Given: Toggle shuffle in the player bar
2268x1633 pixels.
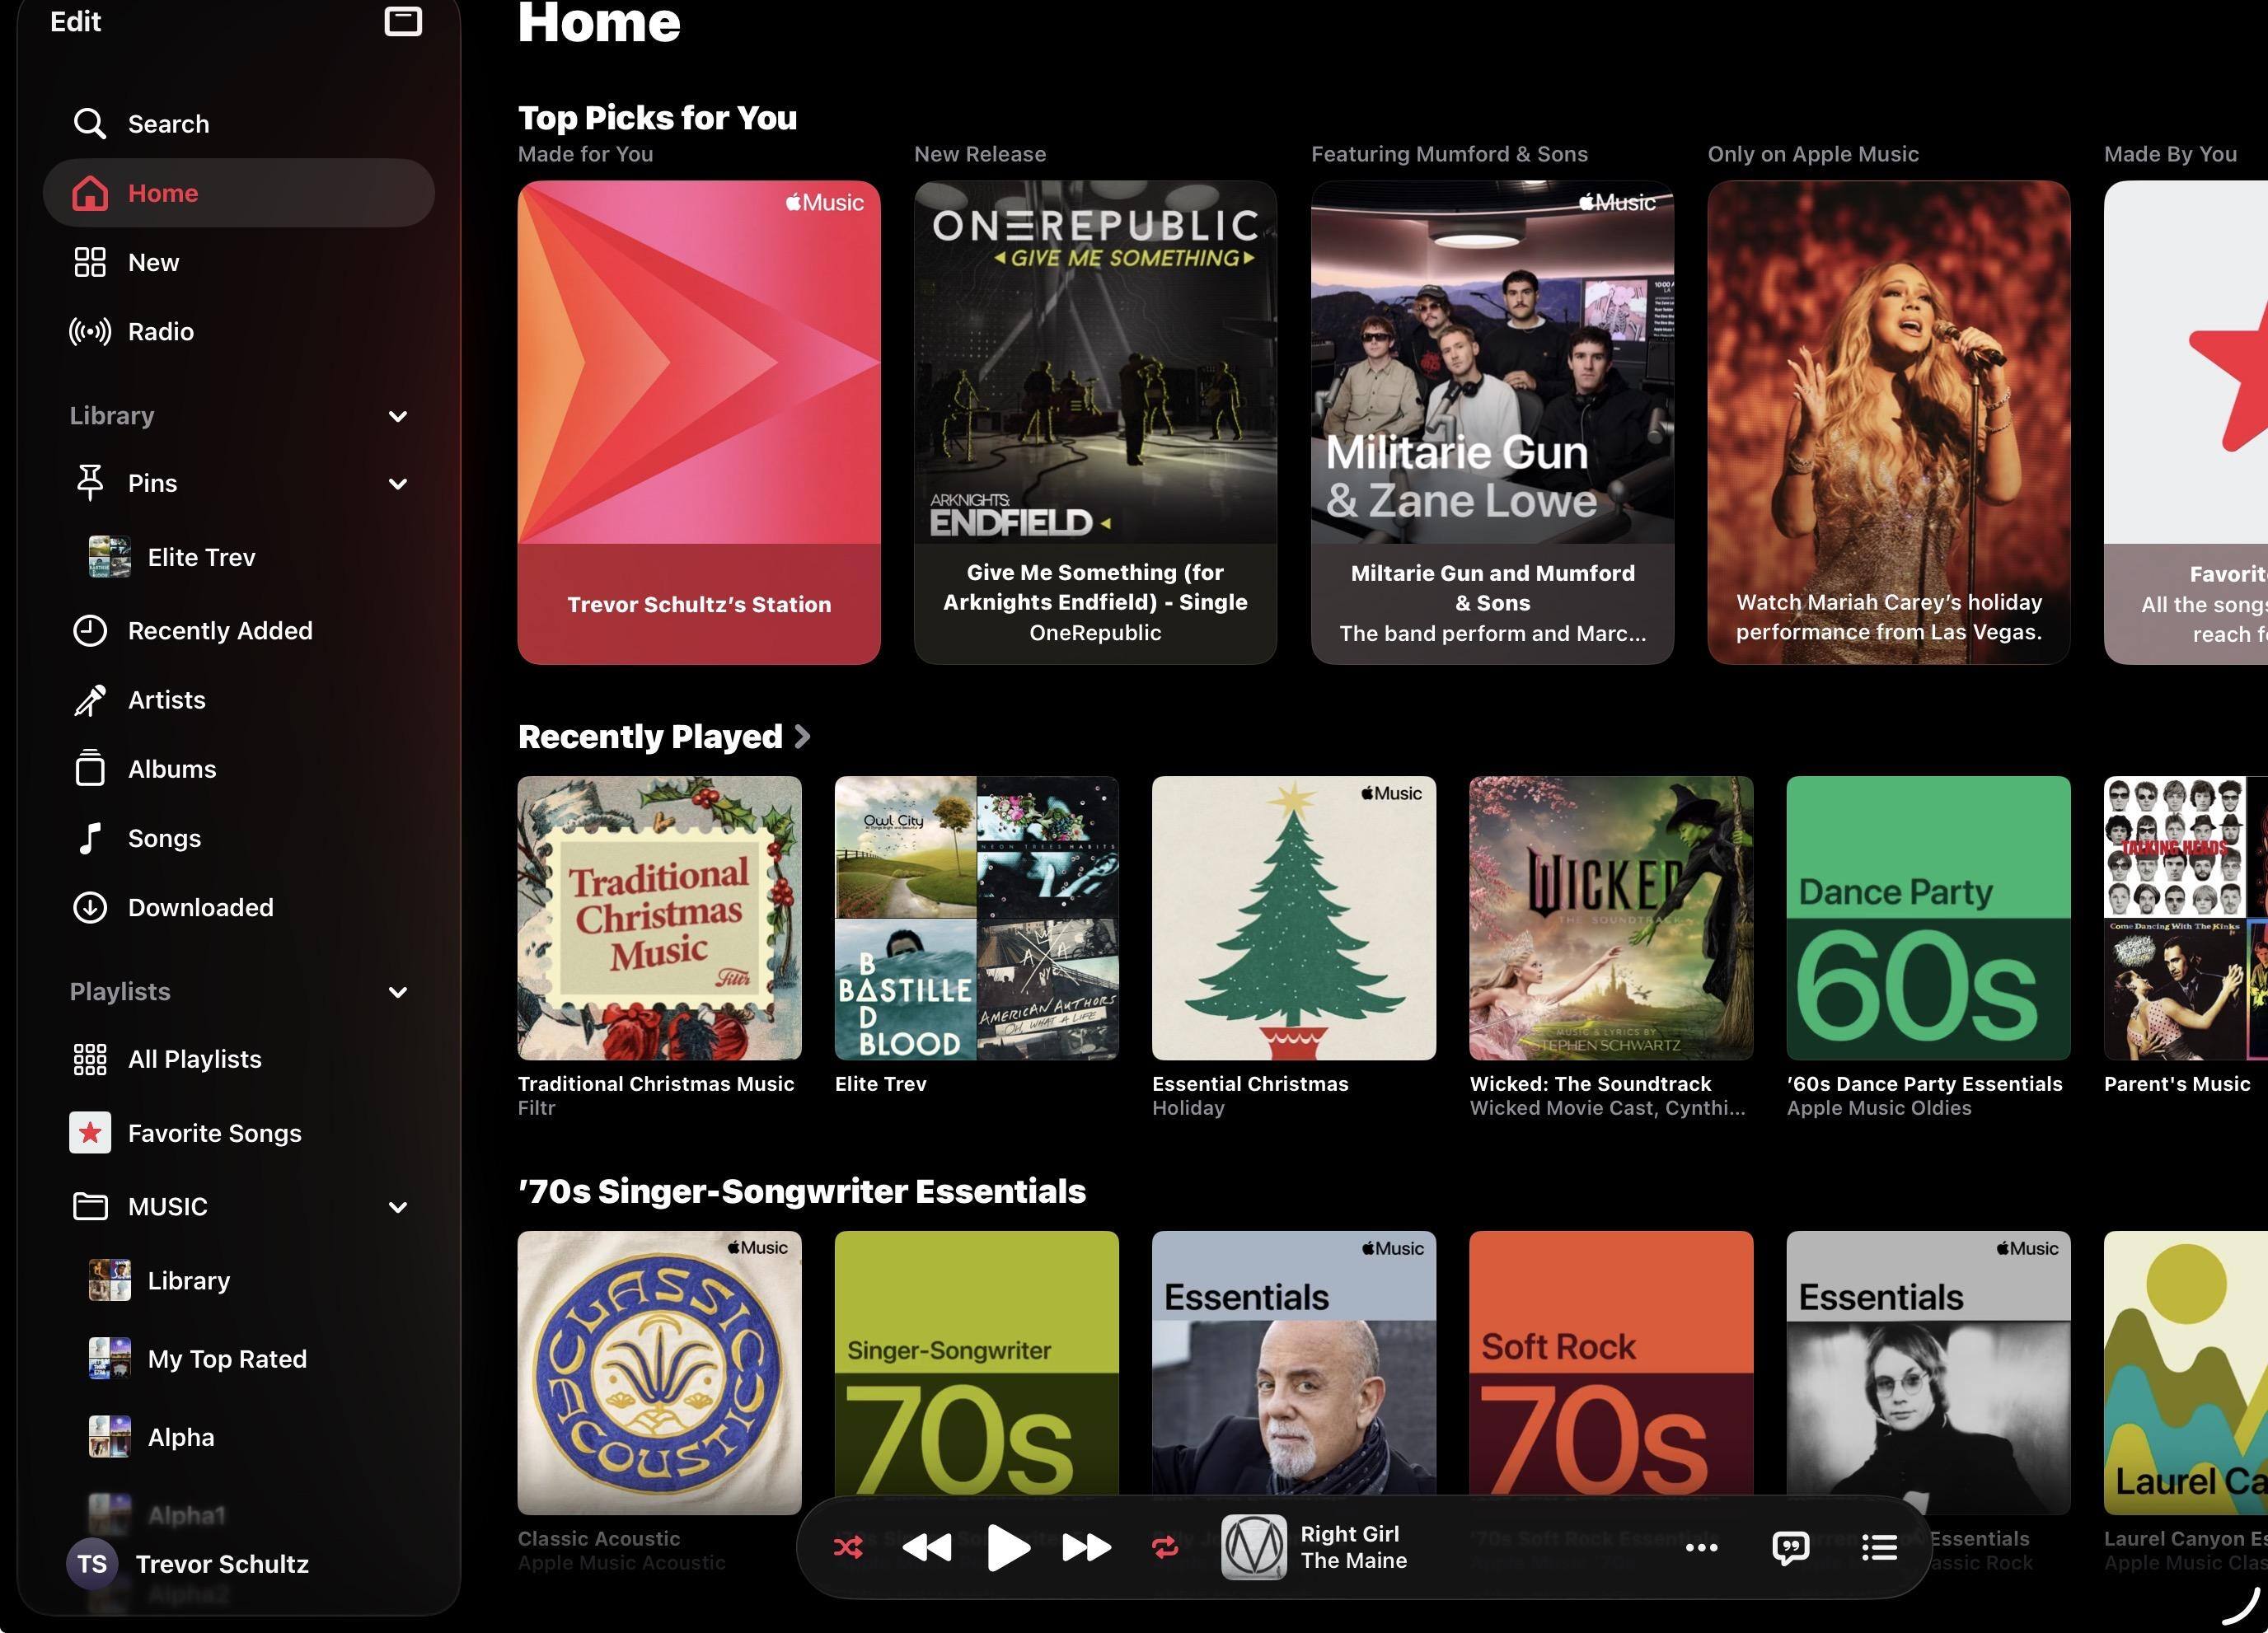Looking at the screenshot, I should [x=848, y=1548].
